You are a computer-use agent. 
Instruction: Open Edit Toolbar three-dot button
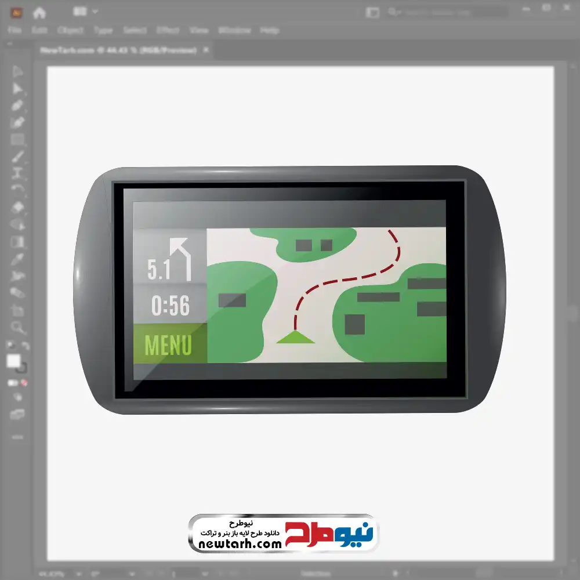tap(17, 437)
